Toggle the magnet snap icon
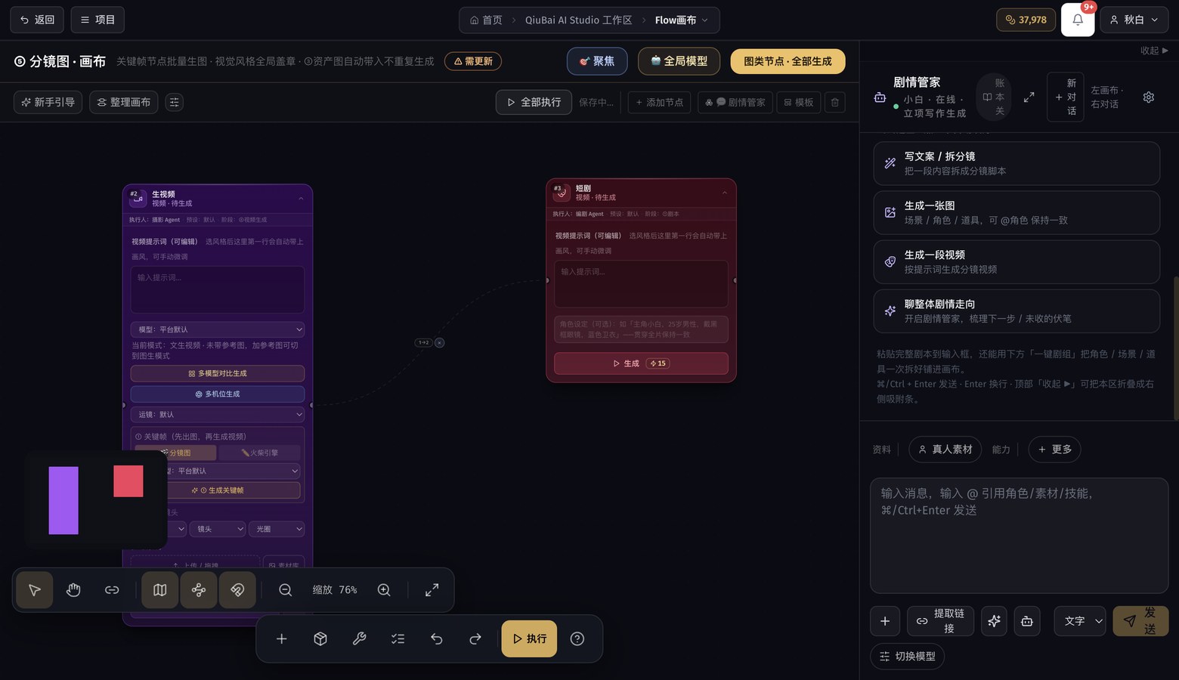Screen dimensions: 1179x680 (x=237, y=590)
